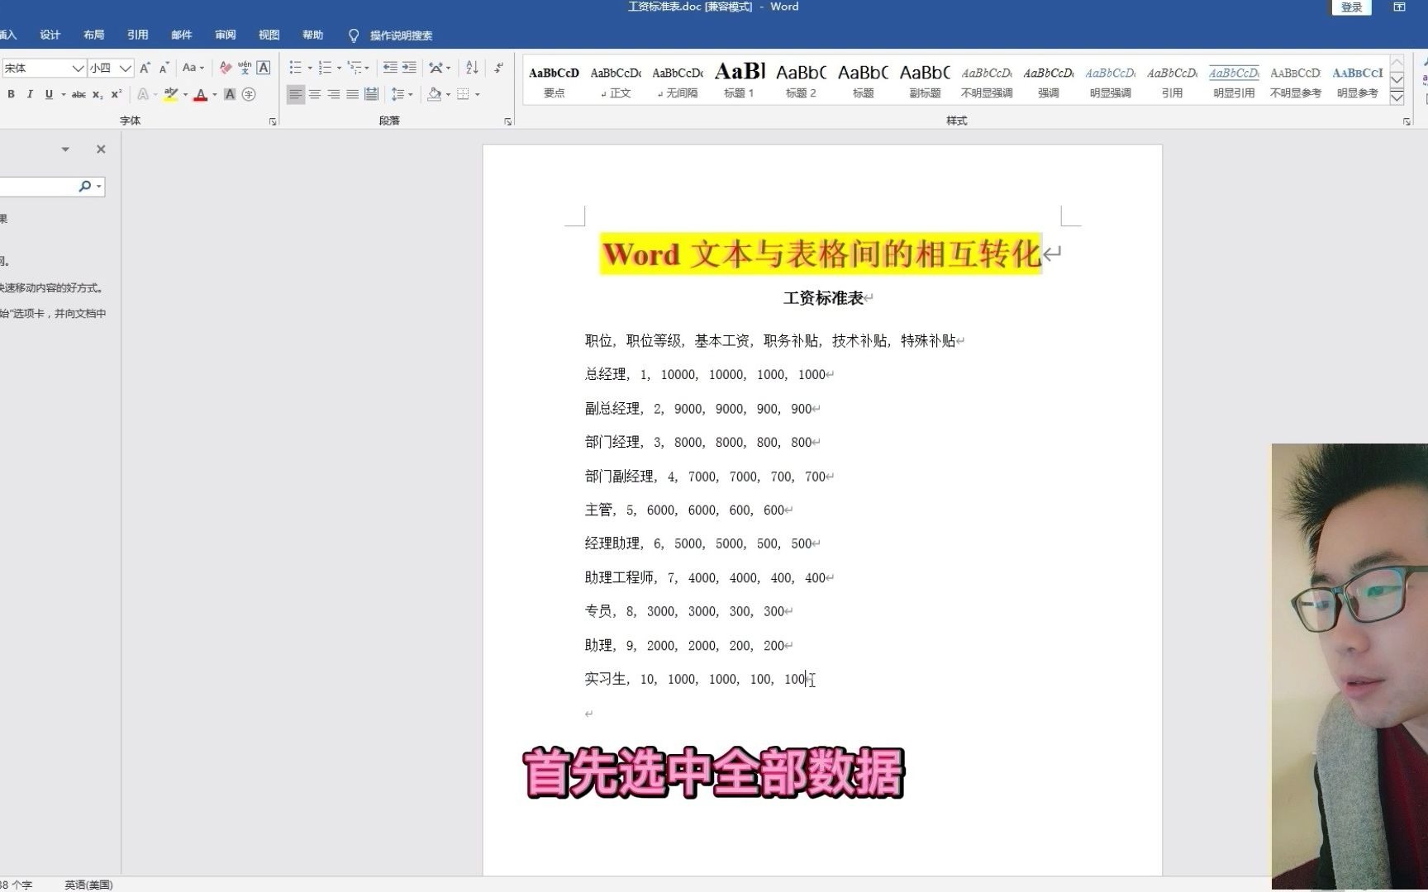Apply the 副标题 style
Screen dimensions: 1428x892
(x=925, y=80)
